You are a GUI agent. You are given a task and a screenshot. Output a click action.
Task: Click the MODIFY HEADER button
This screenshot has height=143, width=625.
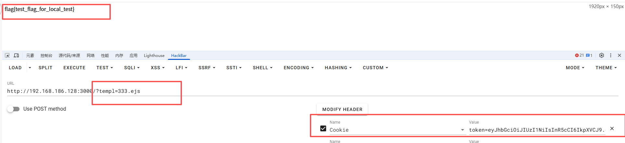pos(342,109)
